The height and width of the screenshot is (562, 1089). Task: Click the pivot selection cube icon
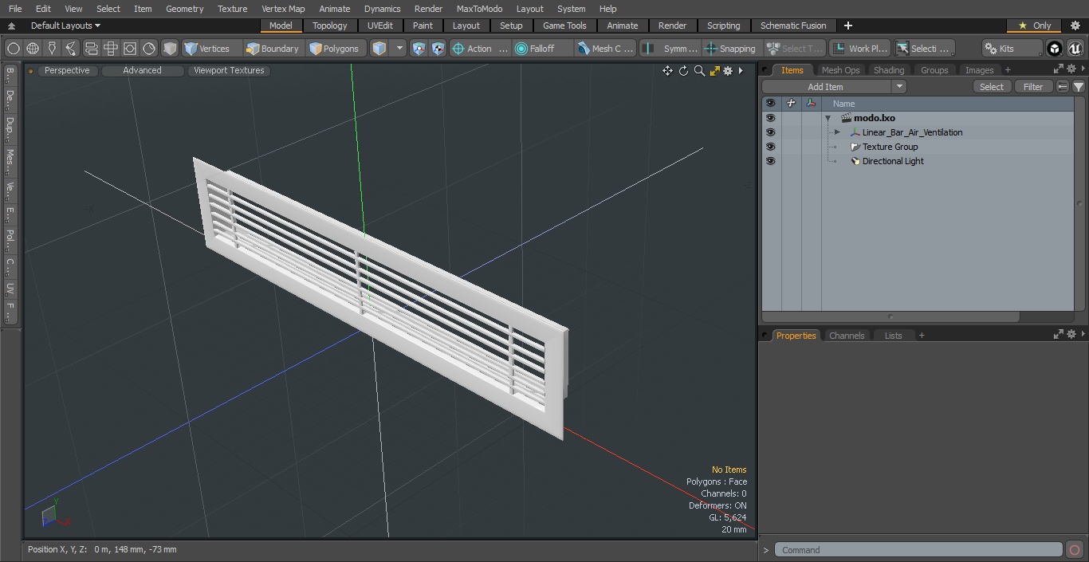(x=438, y=49)
